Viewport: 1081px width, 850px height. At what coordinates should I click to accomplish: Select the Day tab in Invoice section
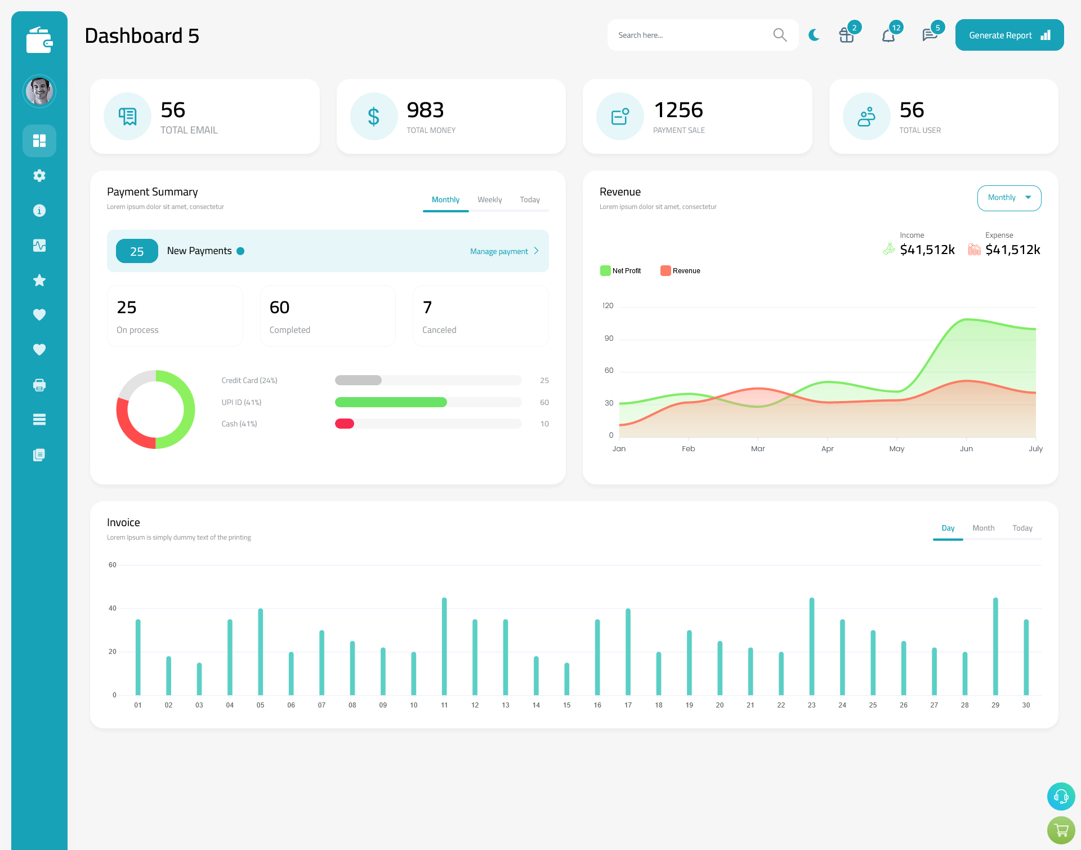pyautogui.click(x=947, y=528)
